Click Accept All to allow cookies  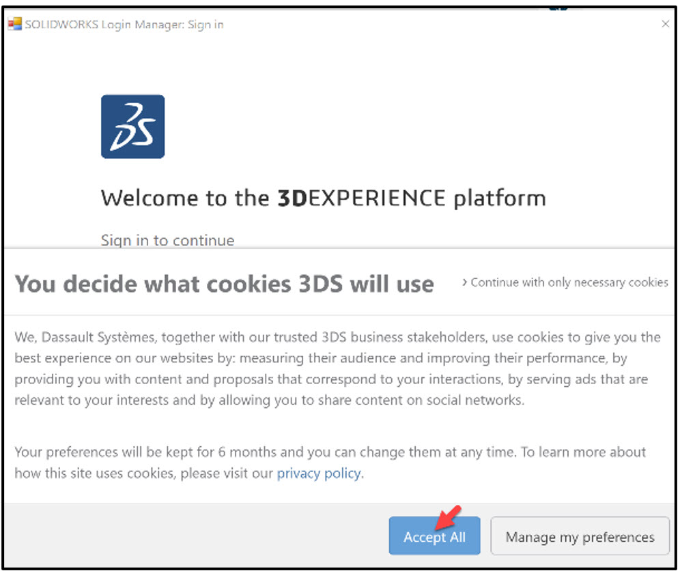(435, 536)
